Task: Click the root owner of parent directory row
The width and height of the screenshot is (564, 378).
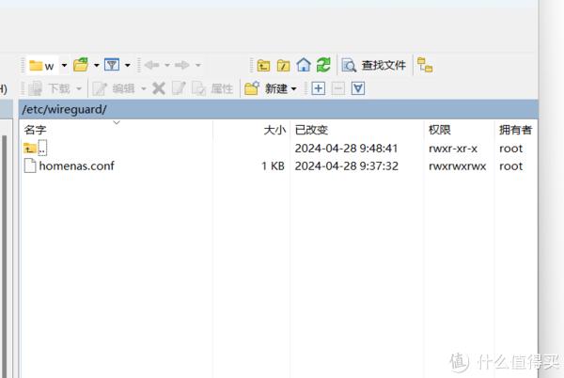Action: pyautogui.click(x=510, y=149)
